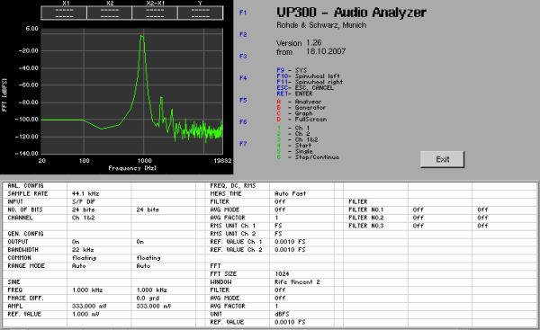Select the F4 softkey label

pyautogui.click(x=243, y=78)
